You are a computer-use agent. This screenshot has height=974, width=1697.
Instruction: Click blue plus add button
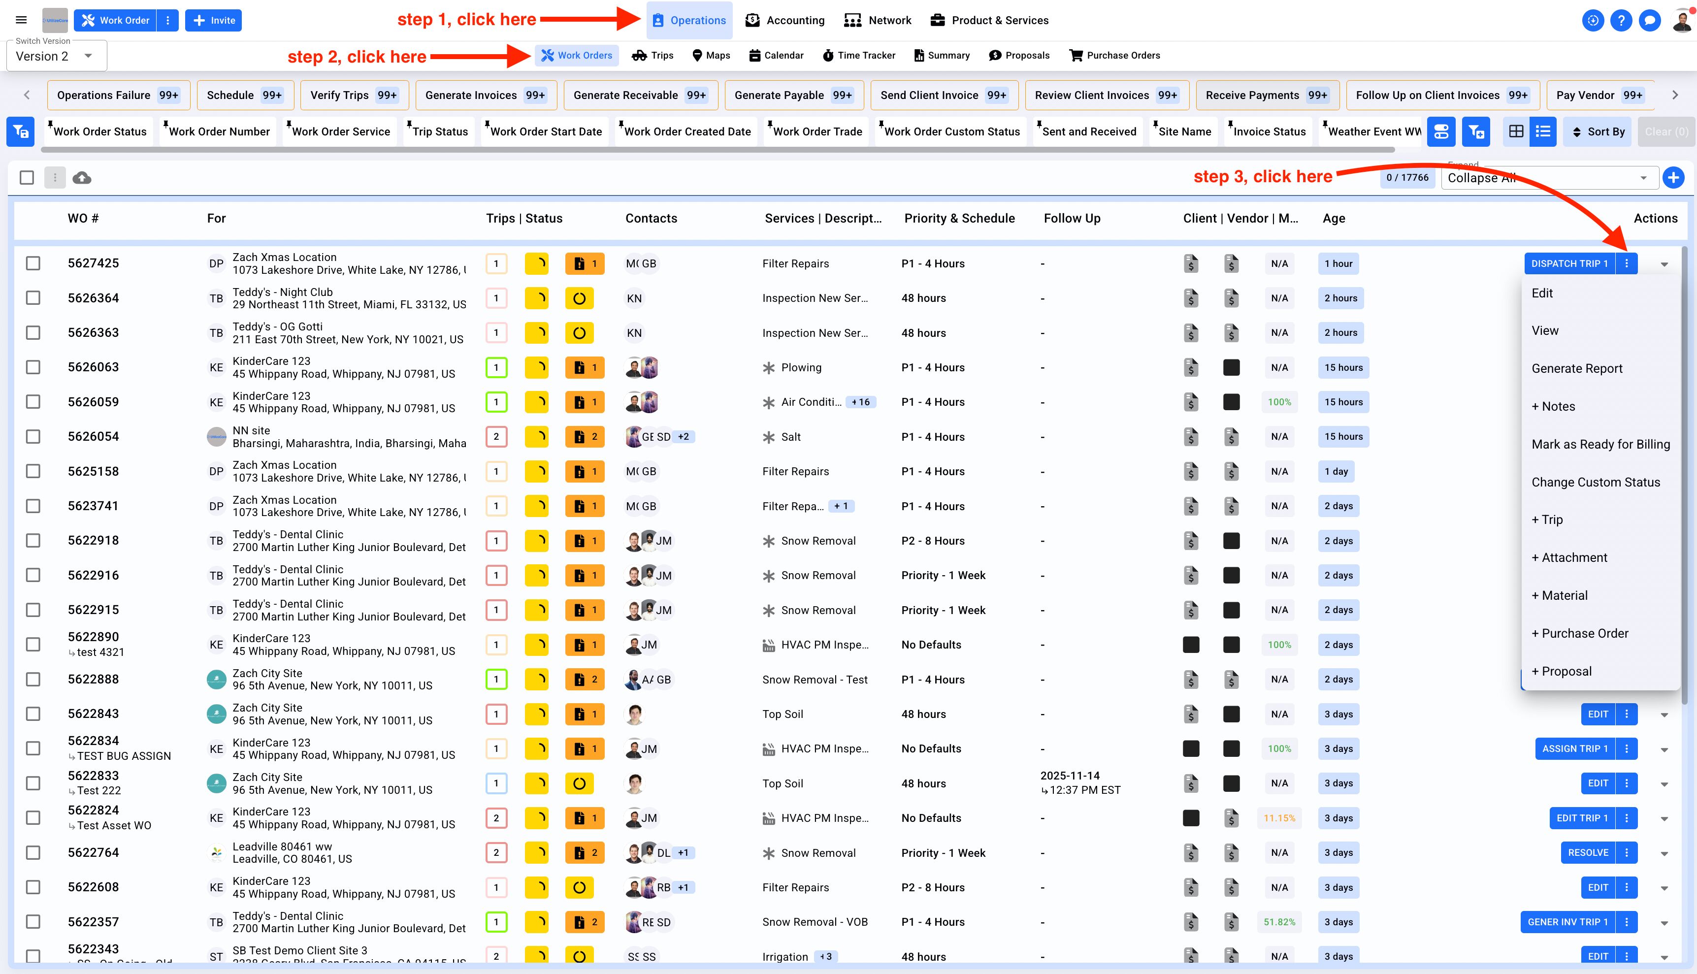tap(1673, 177)
